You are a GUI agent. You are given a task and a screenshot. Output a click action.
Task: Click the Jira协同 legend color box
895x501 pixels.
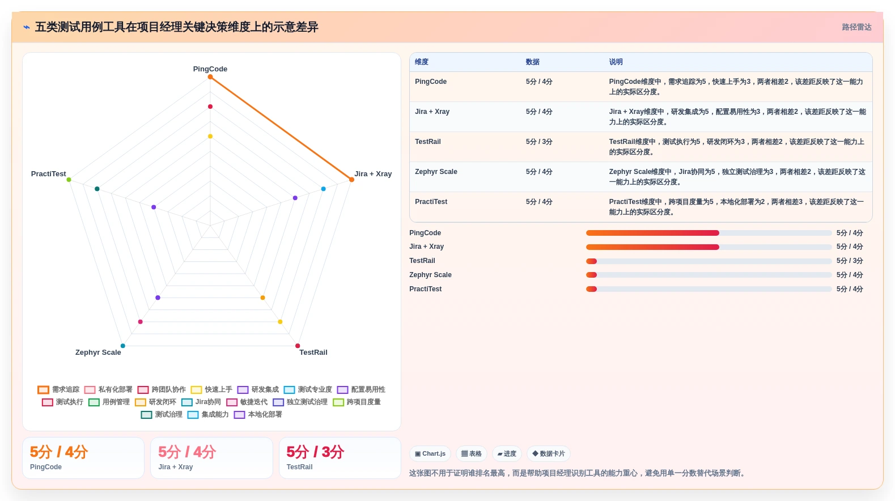[186, 402]
